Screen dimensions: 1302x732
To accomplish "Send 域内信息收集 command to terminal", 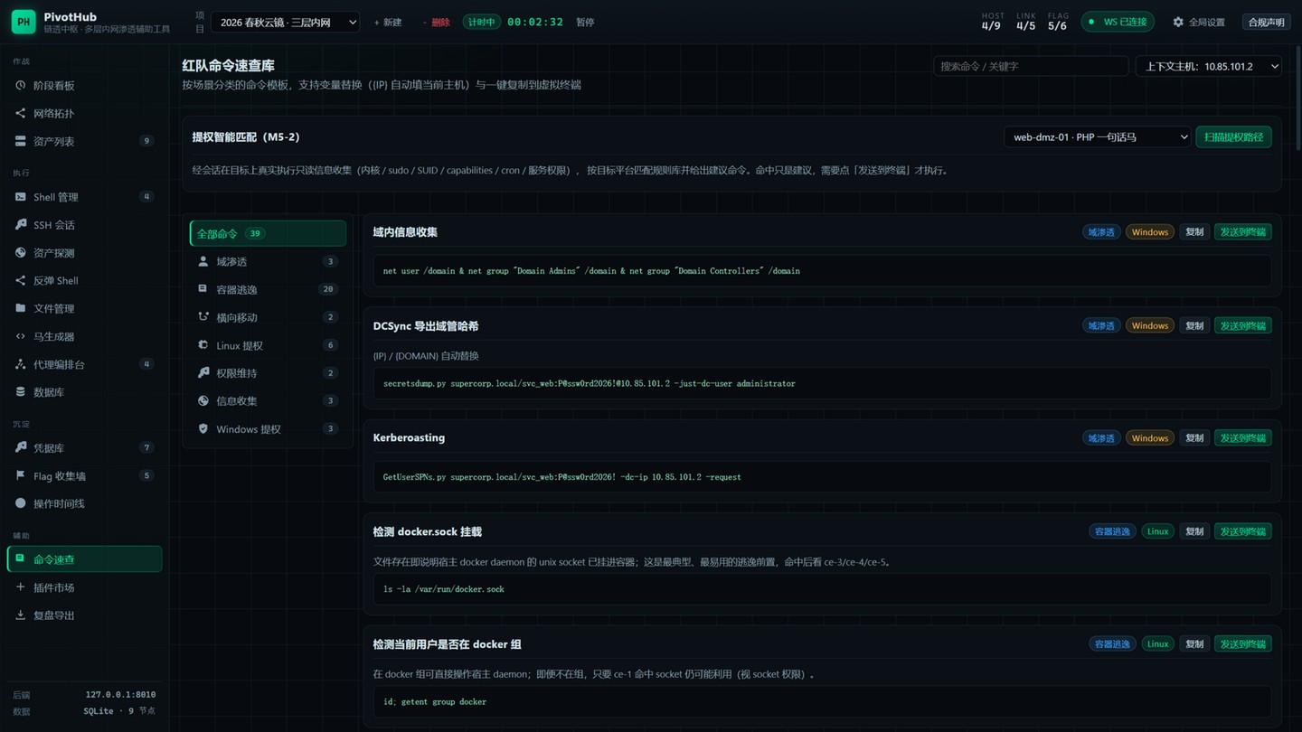I will click(1243, 232).
